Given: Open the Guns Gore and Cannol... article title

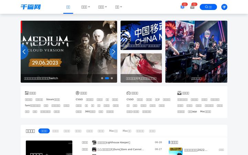Looking at the screenshot, I should point(121,149).
